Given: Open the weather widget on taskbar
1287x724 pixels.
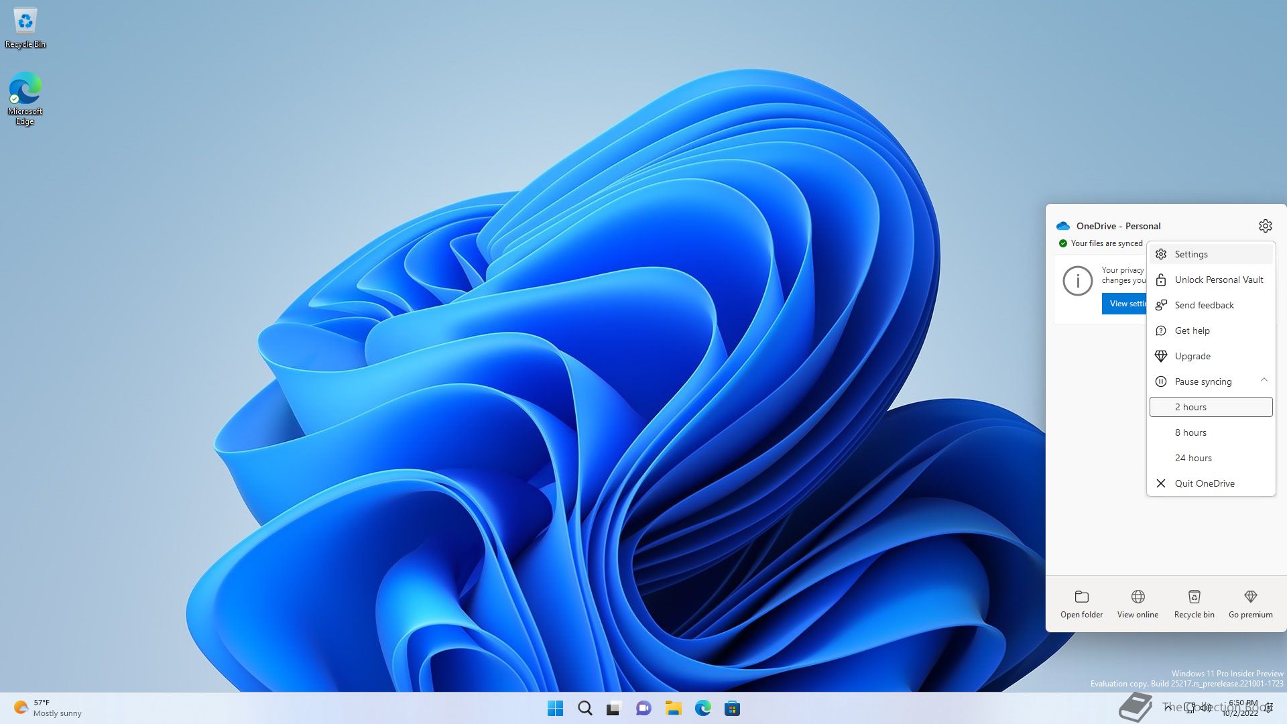Looking at the screenshot, I should (x=47, y=708).
